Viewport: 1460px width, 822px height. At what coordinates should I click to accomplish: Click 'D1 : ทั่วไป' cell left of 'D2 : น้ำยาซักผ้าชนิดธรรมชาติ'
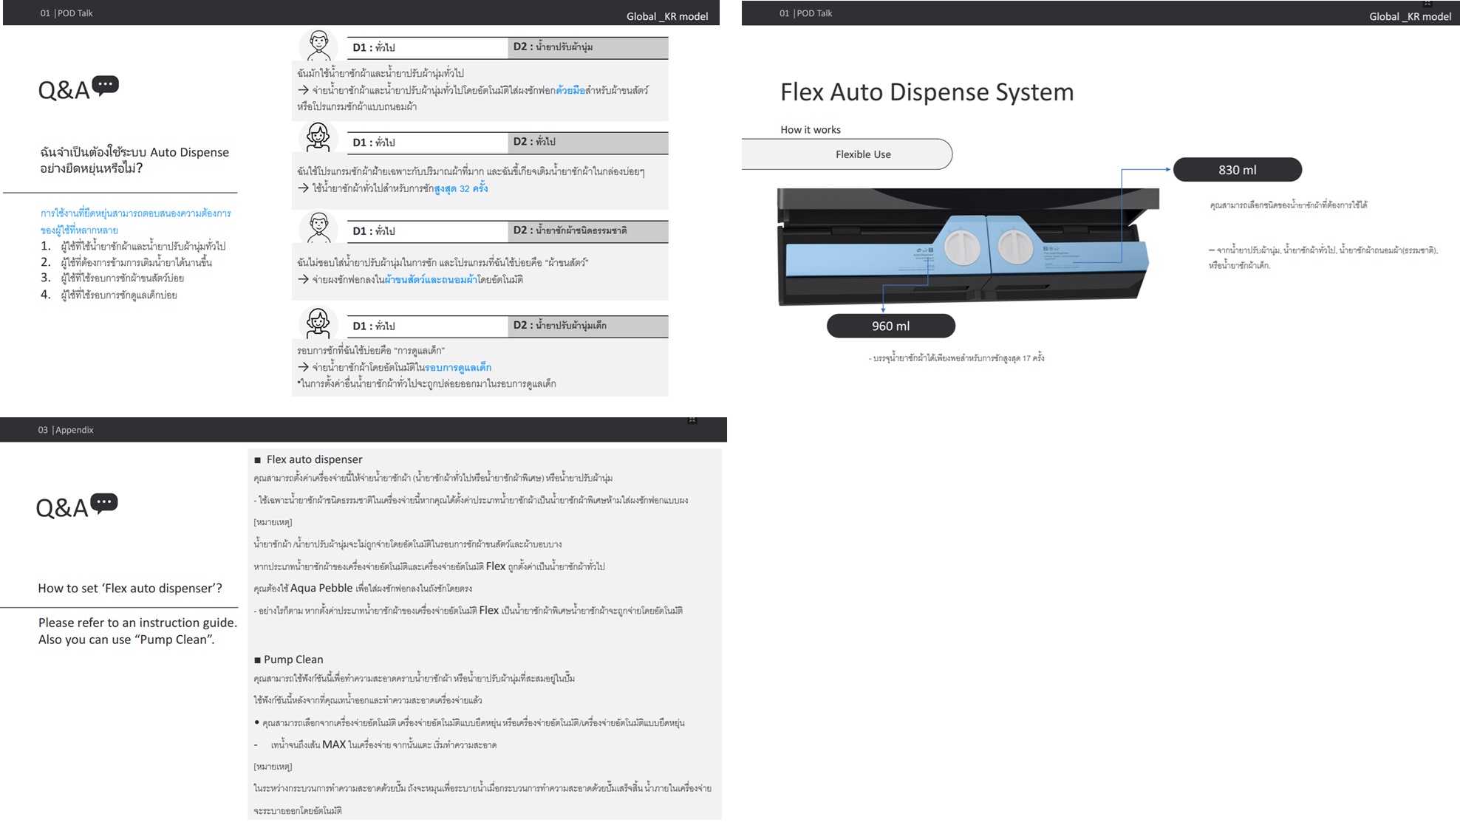(427, 230)
